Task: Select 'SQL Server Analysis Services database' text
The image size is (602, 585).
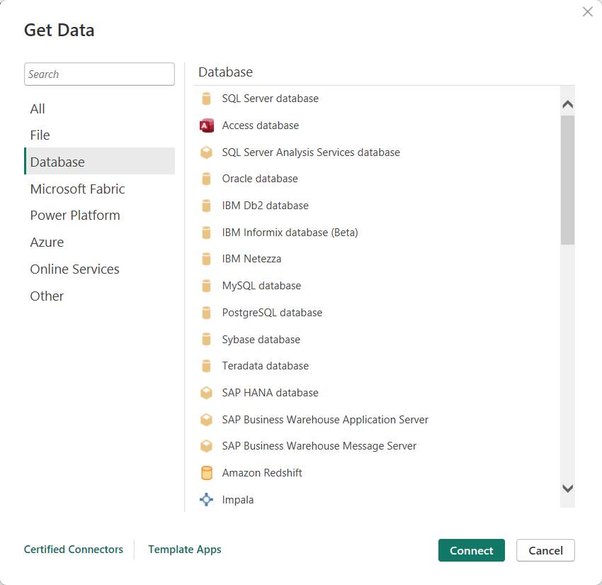Action: pos(311,152)
